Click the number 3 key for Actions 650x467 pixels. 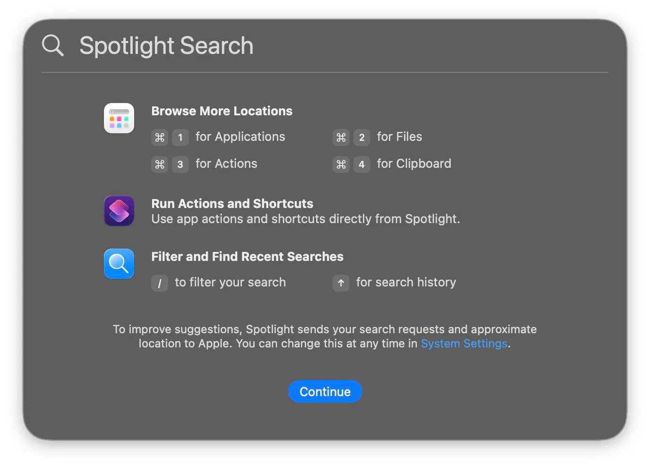pos(180,164)
